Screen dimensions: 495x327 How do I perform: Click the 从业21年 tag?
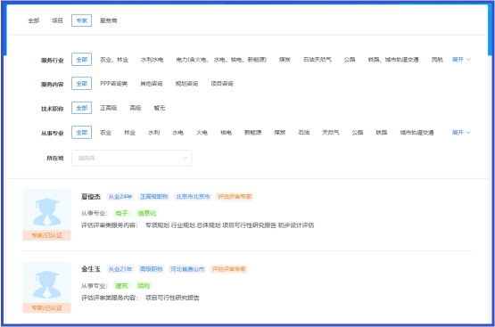[x=120, y=269]
